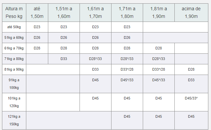Select the '1,61m a 1,70m' column header

(x=96, y=13)
